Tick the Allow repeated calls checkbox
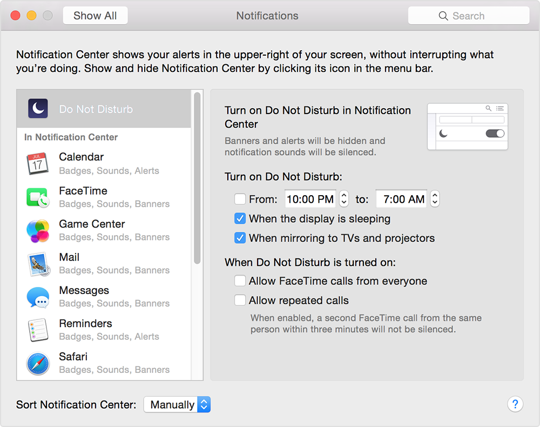The width and height of the screenshot is (540, 427). (x=240, y=301)
